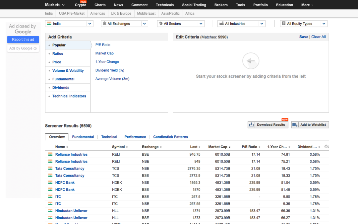The image size is (358, 224).
Task: Open the All Exchanges dropdown
Action: pos(124,24)
